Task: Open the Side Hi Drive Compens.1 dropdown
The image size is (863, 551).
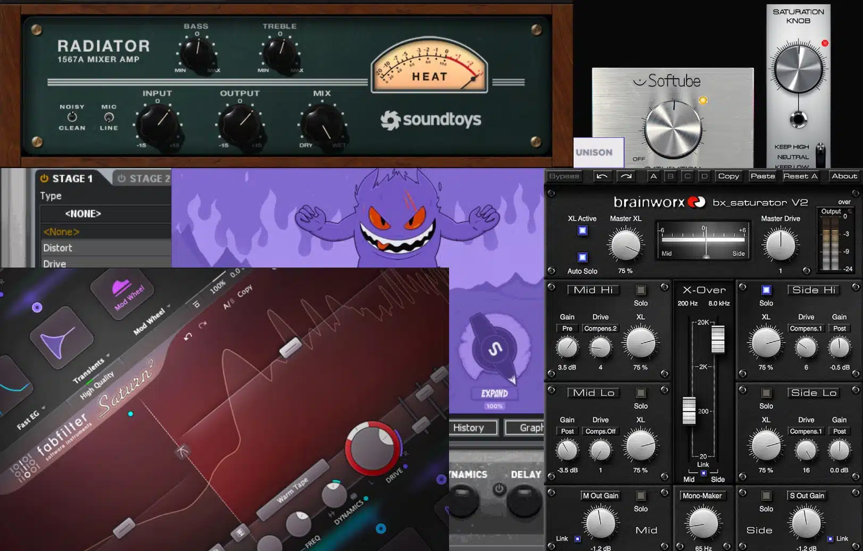Action: (806, 329)
